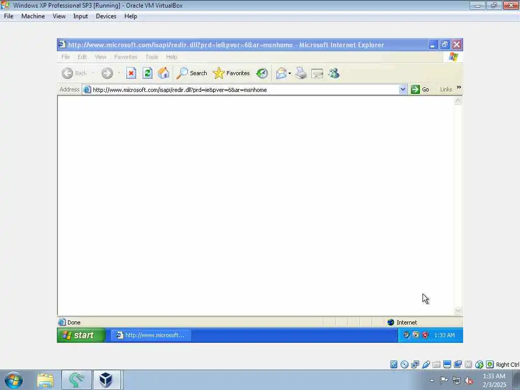
Task: Click the XP tray clock 1:33 AM
Action: [x=445, y=335]
